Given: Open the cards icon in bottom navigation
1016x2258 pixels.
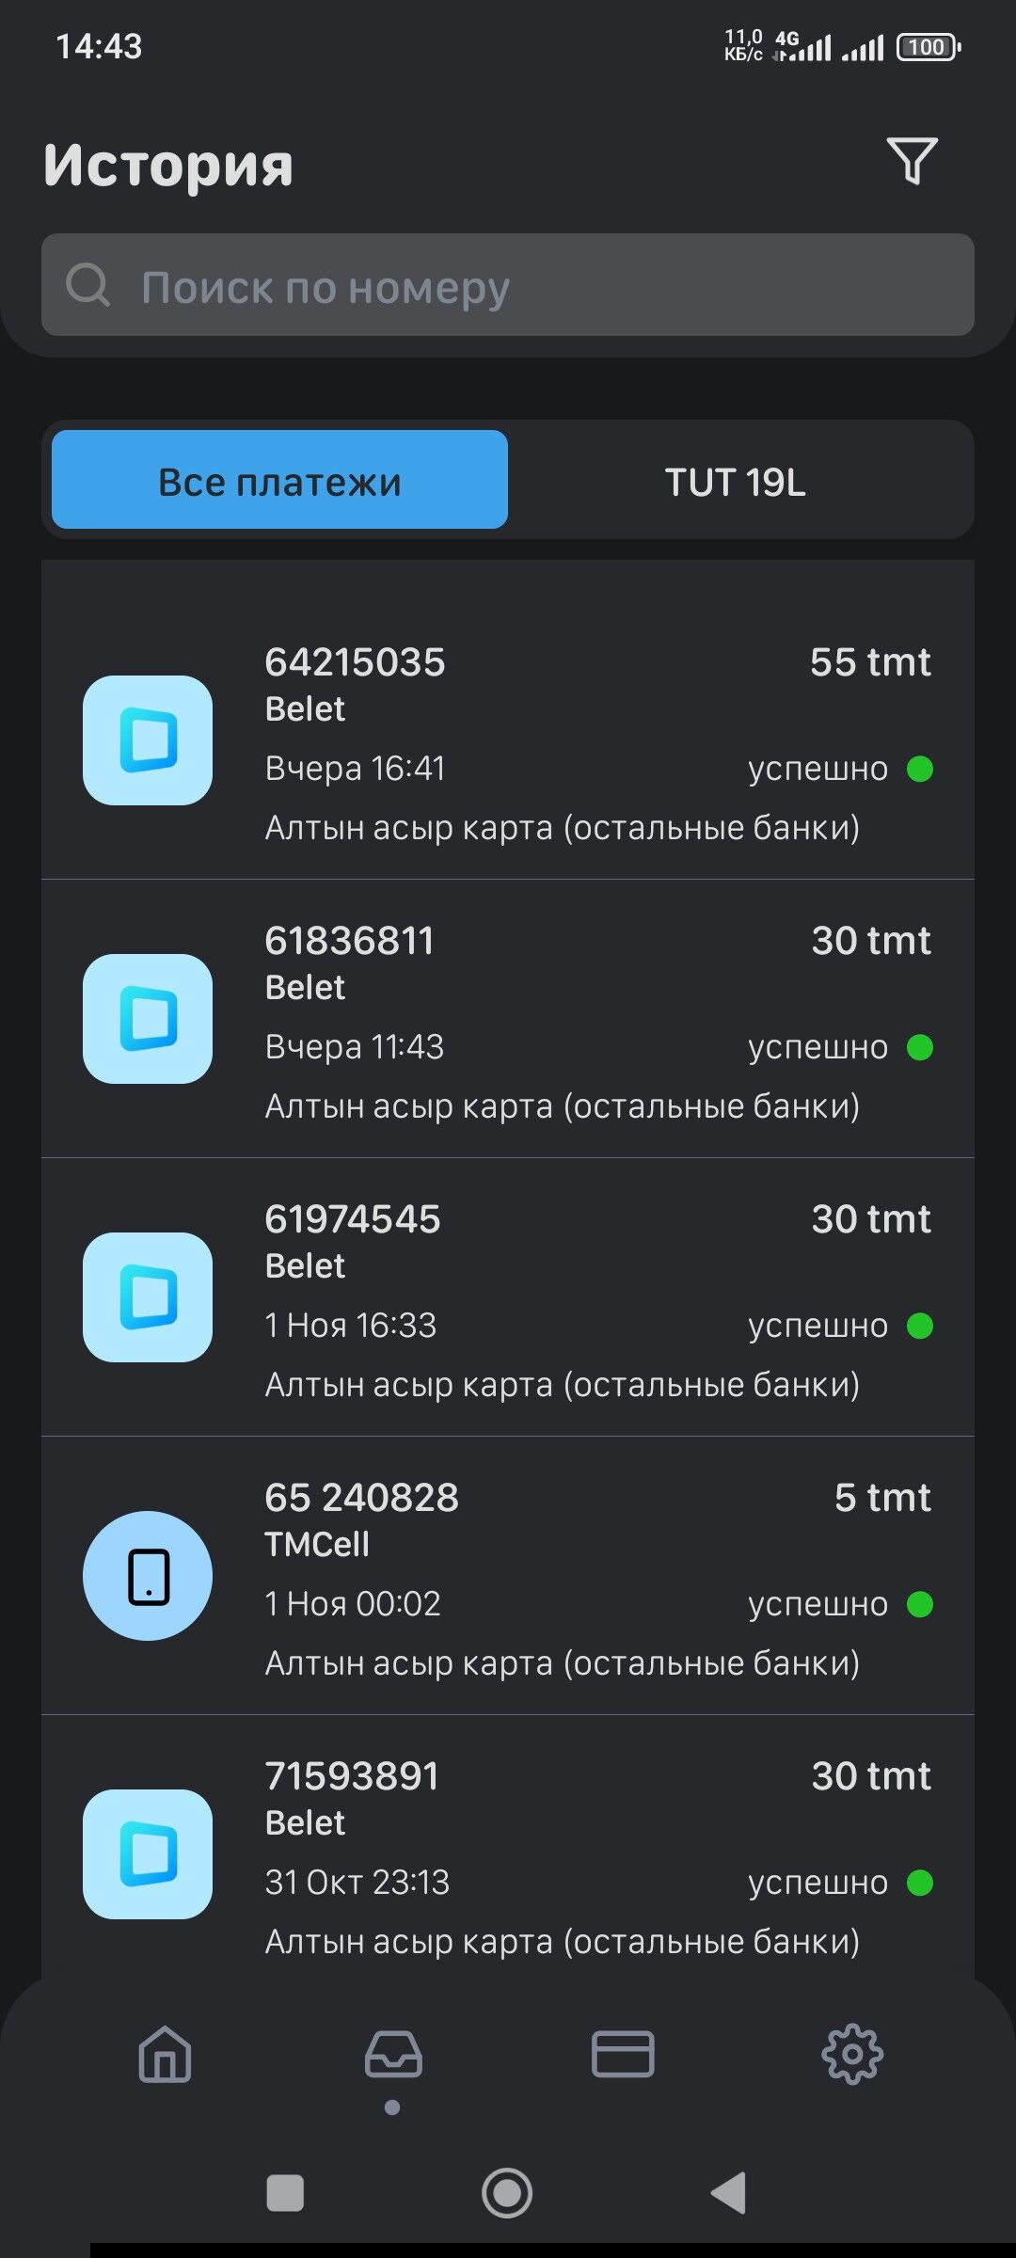Looking at the screenshot, I should (x=623, y=2053).
